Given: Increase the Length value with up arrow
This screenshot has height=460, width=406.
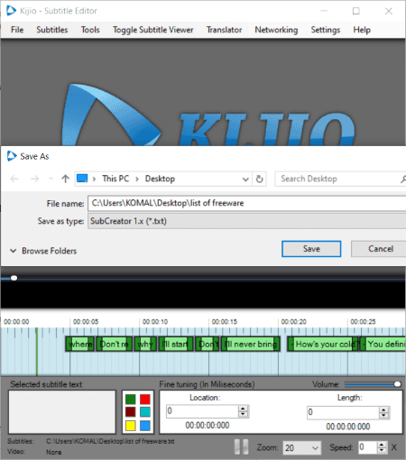Looking at the screenshot, I should (x=383, y=409).
